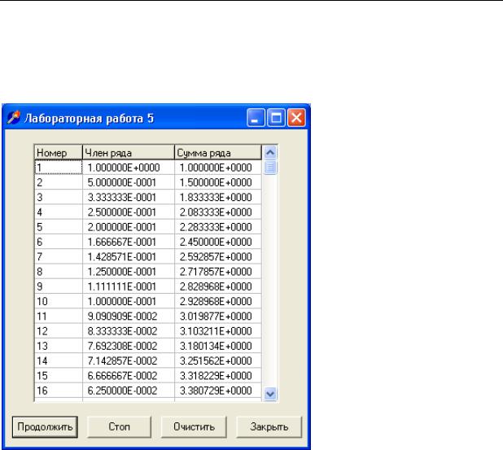Select the sum cell 3.180134E+0000
Screen dimensions: 503x450
[x=218, y=346]
